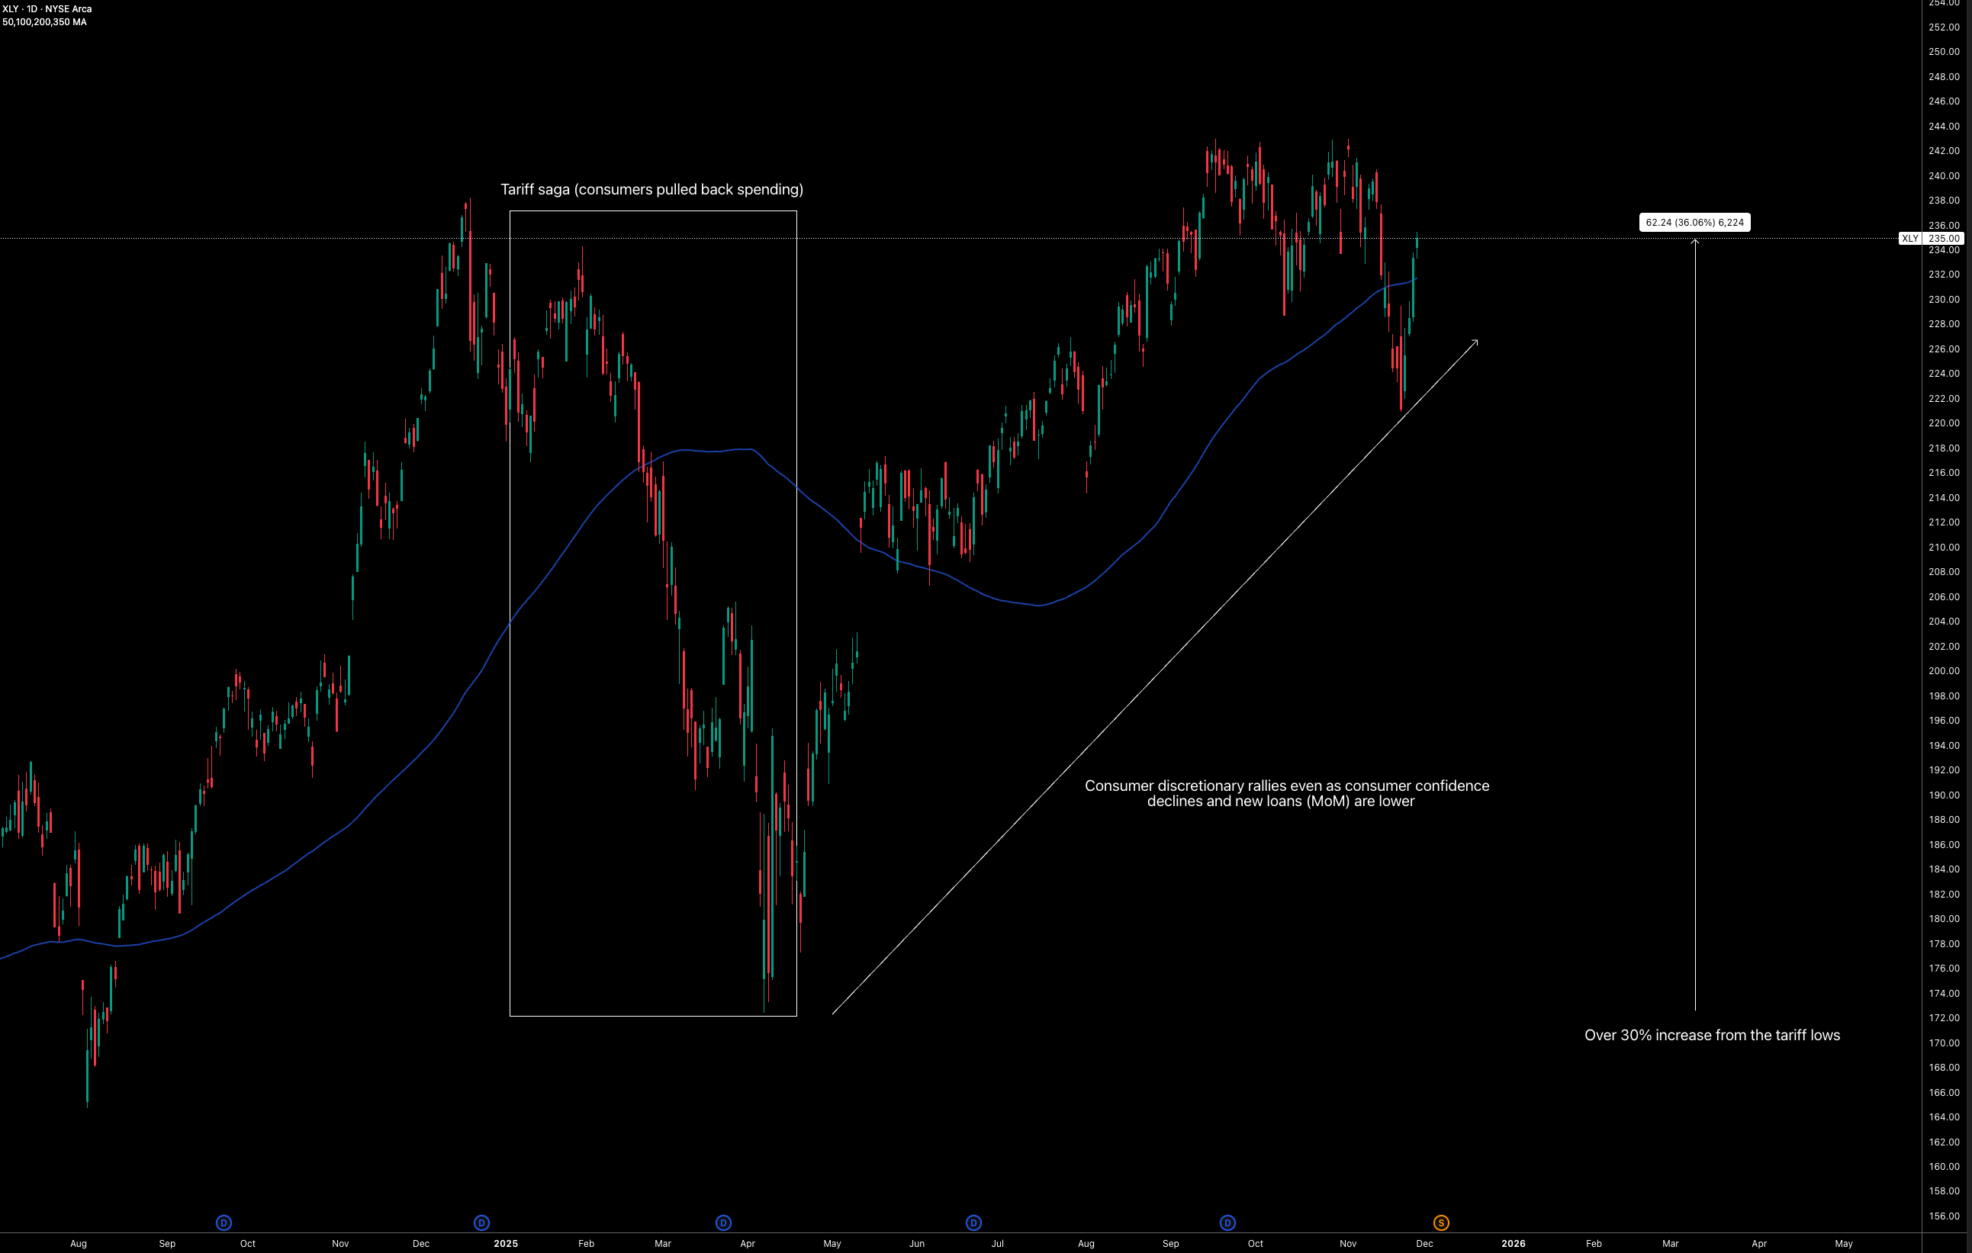
Task: Select the 'Consumer discretionary rallies' text note
Action: click(1285, 793)
